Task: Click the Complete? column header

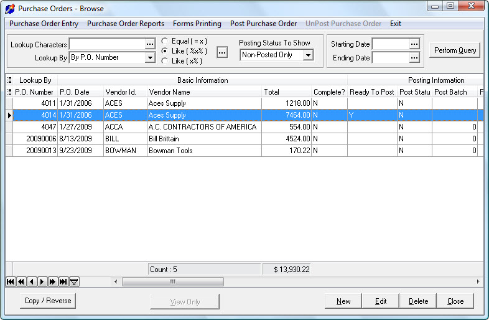Action: point(329,92)
